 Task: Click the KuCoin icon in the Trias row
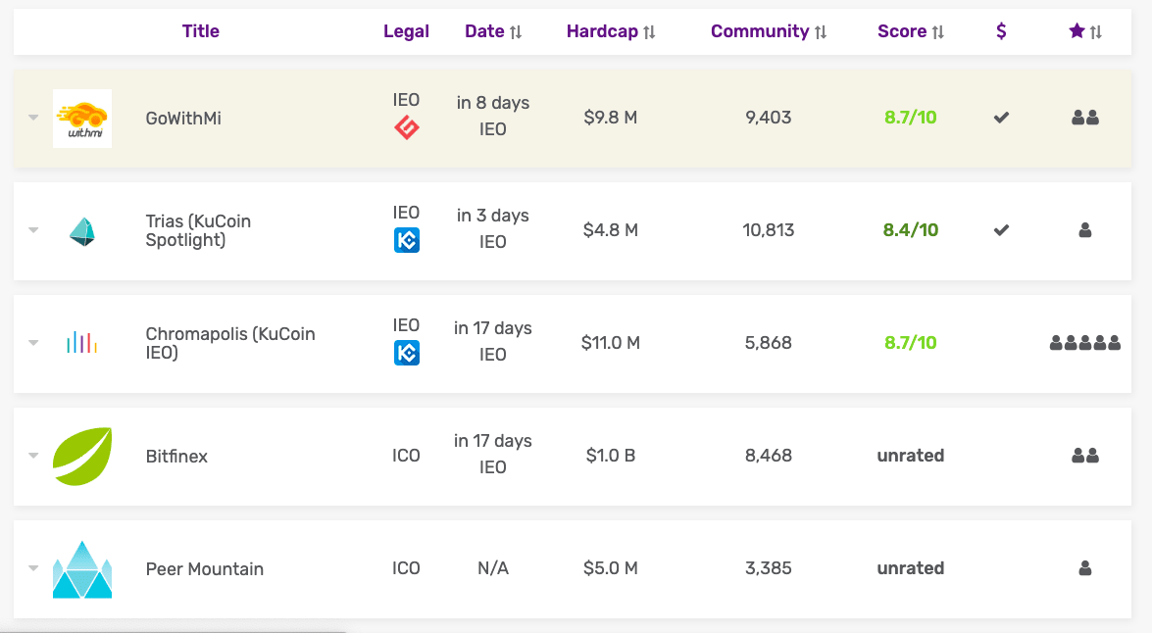tap(406, 240)
